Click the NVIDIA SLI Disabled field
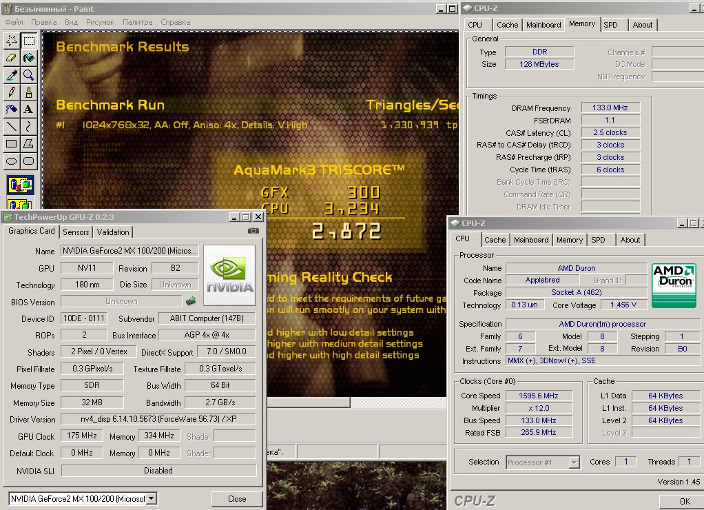The width and height of the screenshot is (704, 510). coord(158,471)
